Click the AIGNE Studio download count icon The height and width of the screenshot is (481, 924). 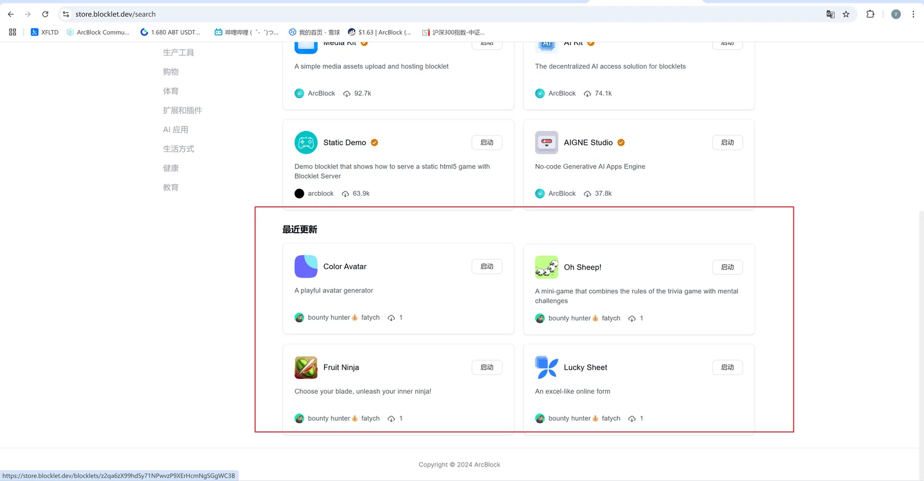tap(587, 193)
